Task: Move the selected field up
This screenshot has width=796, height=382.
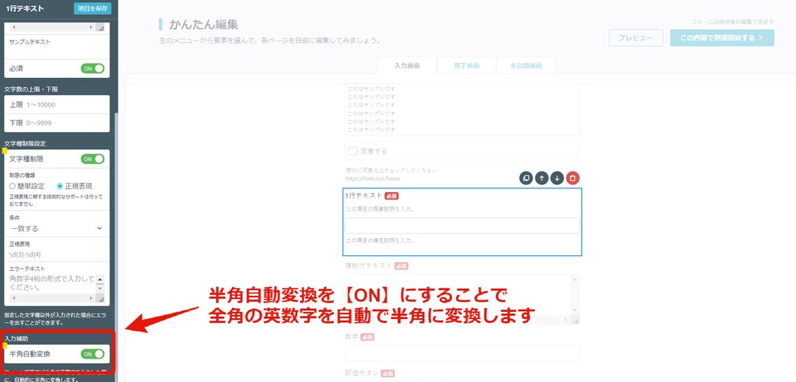Action: [x=542, y=178]
